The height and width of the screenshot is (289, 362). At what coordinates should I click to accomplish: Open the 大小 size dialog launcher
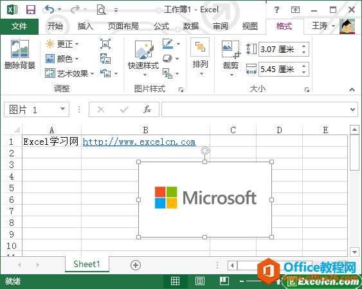(x=307, y=89)
